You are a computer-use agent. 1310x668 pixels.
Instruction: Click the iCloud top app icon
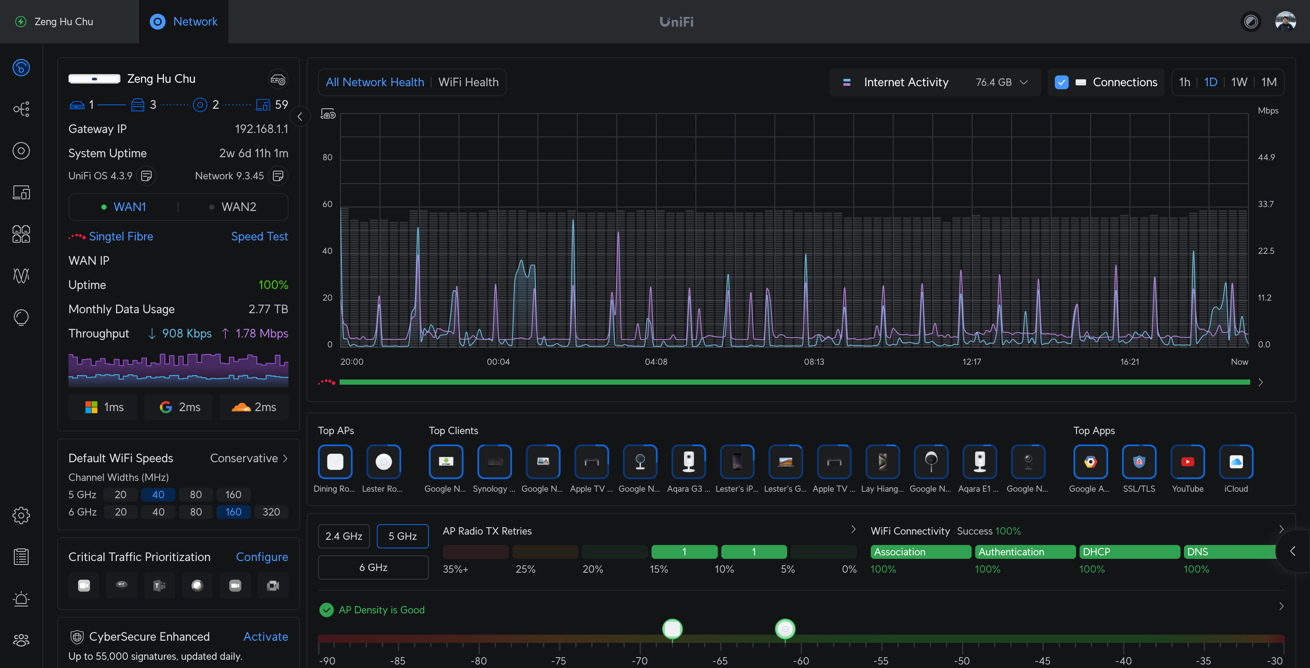[x=1236, y=462]
